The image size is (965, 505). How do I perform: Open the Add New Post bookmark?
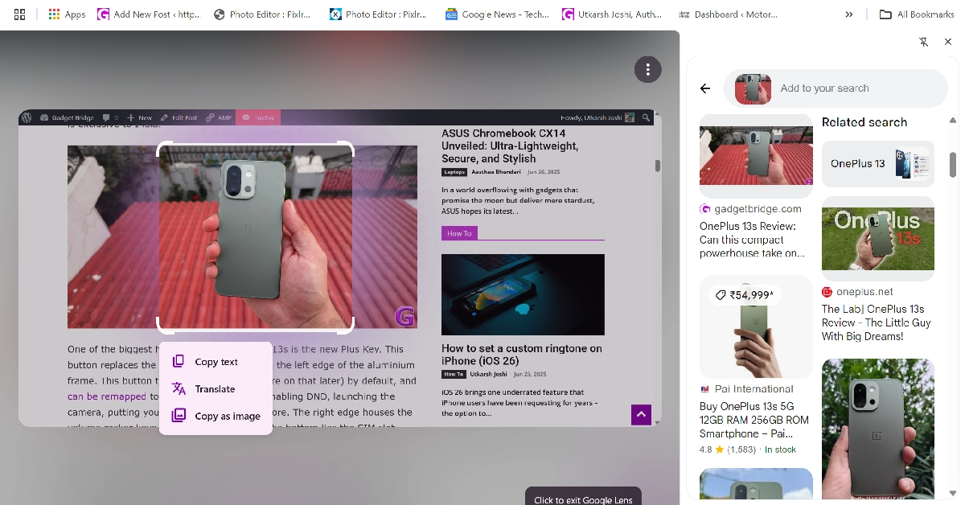coord(149,14)
